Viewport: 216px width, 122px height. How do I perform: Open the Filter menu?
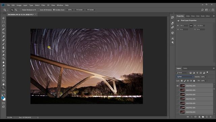click(43, 5)
